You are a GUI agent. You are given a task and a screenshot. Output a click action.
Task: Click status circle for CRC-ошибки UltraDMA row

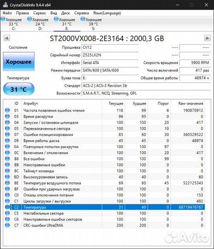pyautogui.click(x=7, y=225)
